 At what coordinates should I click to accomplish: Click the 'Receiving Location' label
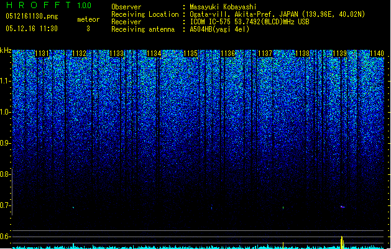pos(145,14)
